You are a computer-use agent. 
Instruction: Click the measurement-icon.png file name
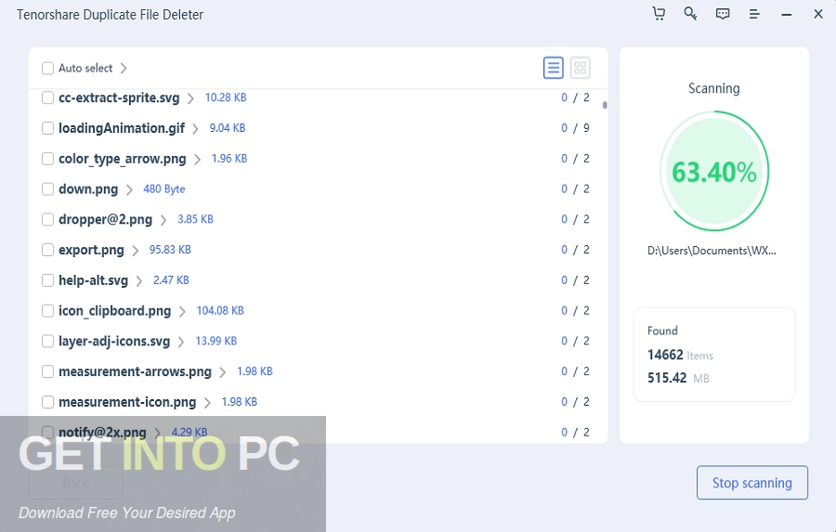(x=127, y=402)
